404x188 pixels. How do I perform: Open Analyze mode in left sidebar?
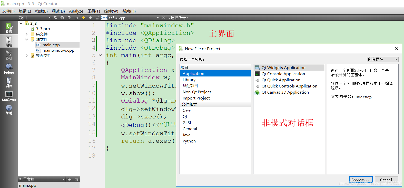(9, 96)
